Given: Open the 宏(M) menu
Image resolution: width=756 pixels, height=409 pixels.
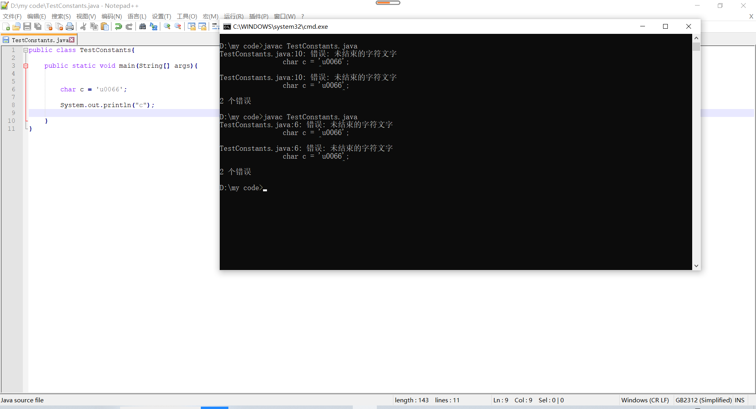Looking at the screenshot, I should (211, 16).
